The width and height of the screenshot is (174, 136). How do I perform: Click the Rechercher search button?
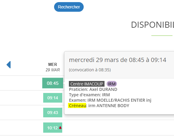[x=69, y=7]
